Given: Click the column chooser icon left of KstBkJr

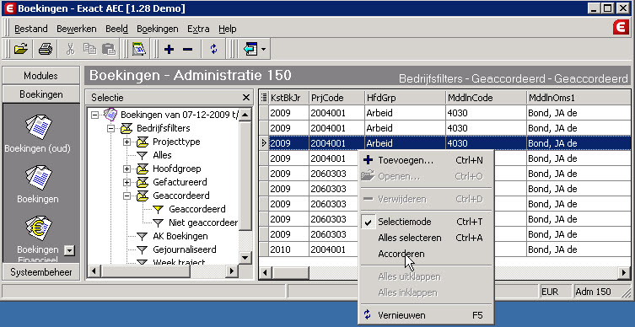Looking at the screenshot, I should [264, 98].
